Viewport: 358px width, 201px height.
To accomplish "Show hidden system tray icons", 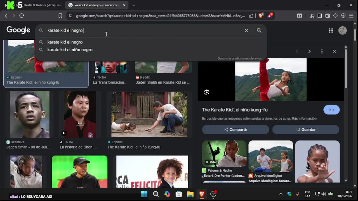I will [x=281, y=194].
